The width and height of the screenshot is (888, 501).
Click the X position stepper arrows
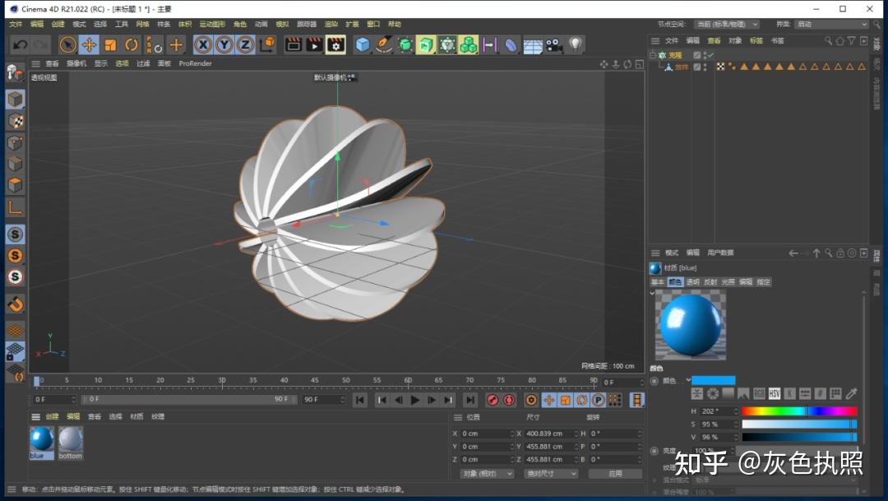tap(511, 434)
